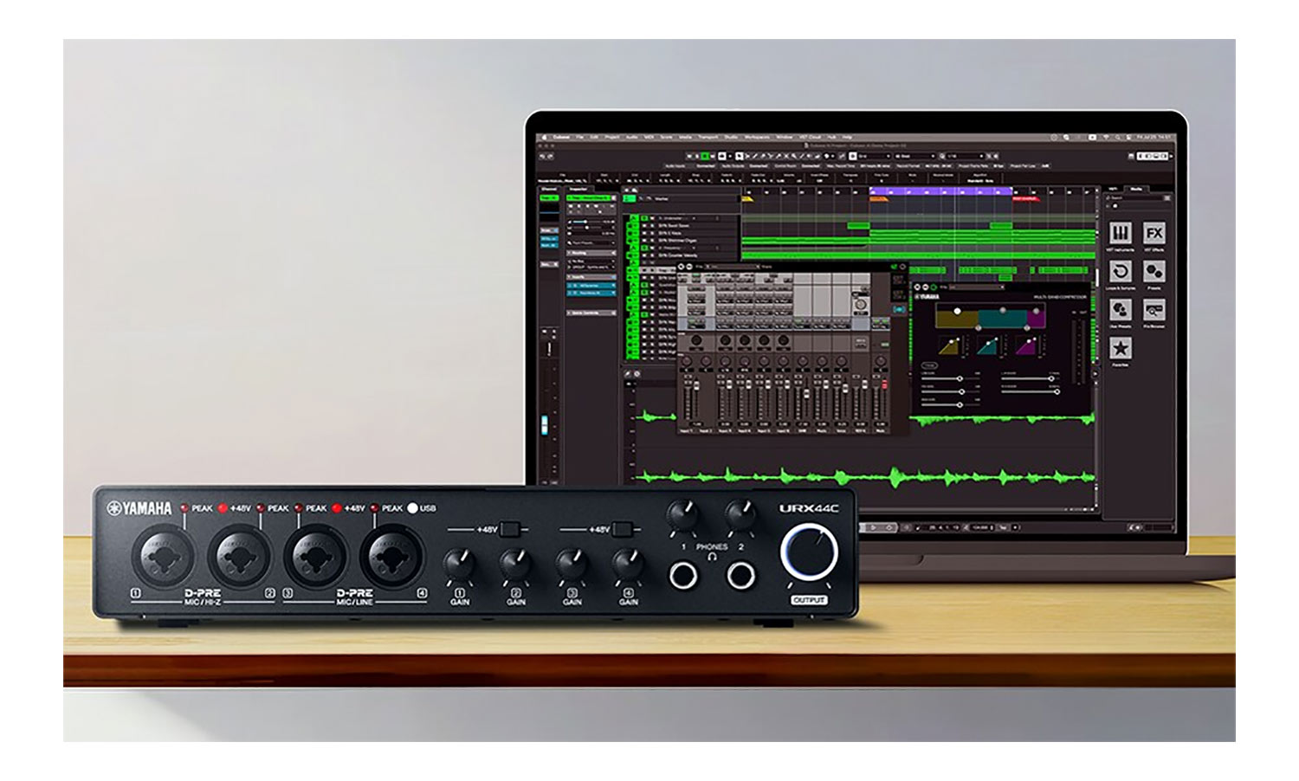1299x781 pixels.
Task: Click the Inspector volume slider handle
Action: [585, 222]
